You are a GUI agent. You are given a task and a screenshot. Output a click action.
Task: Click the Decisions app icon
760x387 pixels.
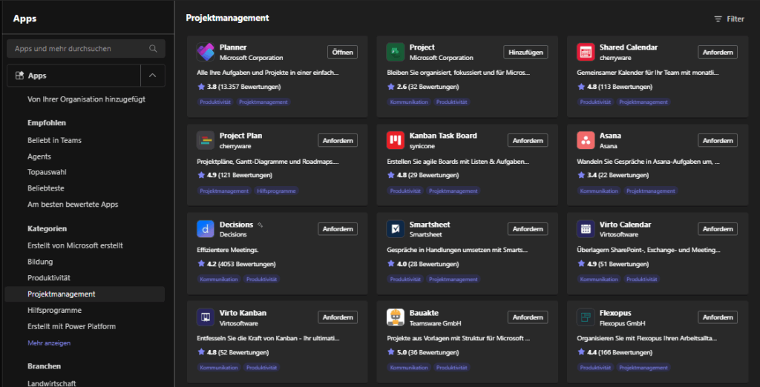(x=206, y=229)
